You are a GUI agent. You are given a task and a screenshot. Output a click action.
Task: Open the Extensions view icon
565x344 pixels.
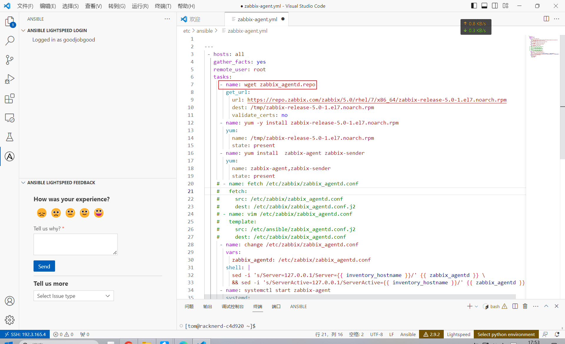10,99
